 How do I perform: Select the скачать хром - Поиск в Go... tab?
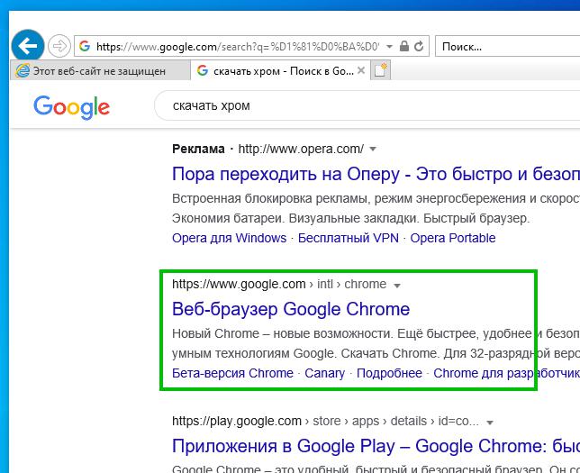point(279,70)
